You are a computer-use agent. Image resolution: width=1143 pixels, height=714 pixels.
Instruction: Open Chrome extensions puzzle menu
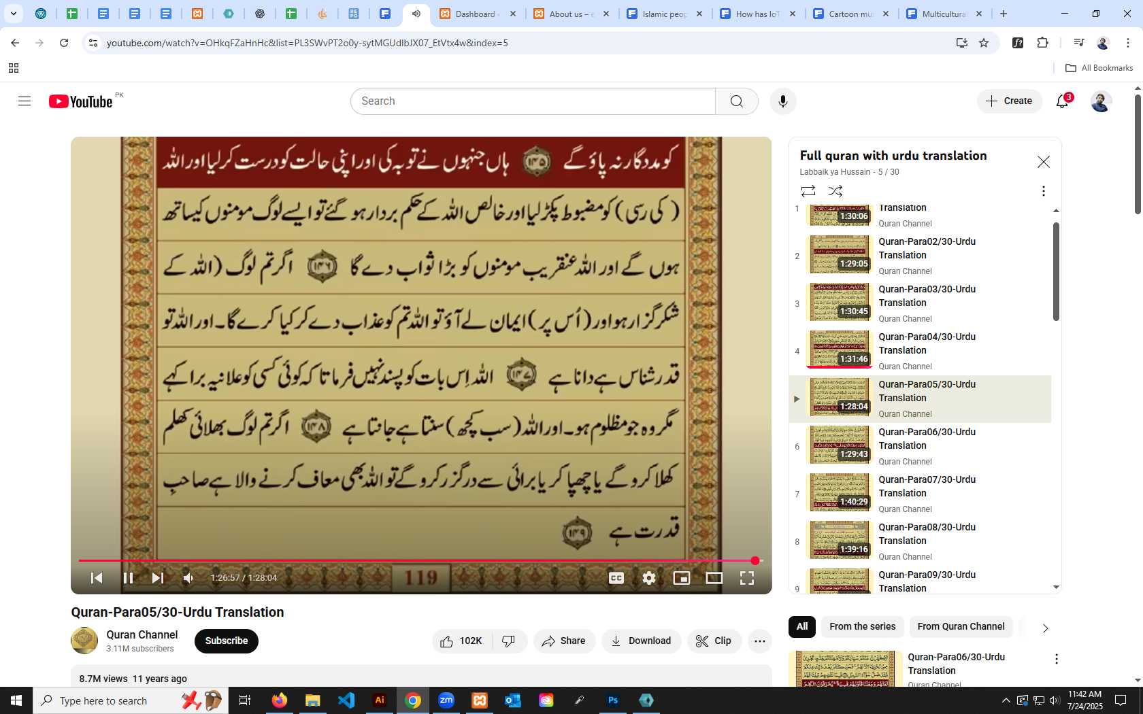pos(1043,43)
